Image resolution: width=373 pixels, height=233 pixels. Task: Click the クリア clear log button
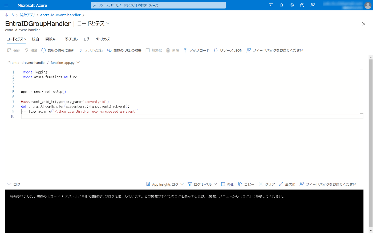(267, 184)
